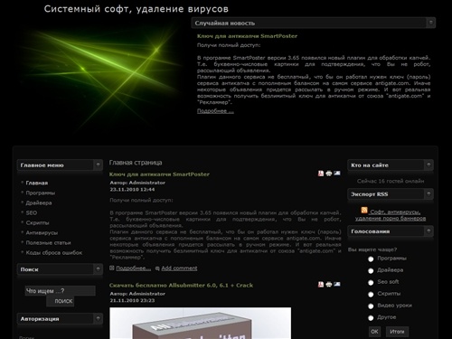Open Главная menu item
The width and height of the screenshot is (452, 339).
pyautogui.click(x=37, y=183)
